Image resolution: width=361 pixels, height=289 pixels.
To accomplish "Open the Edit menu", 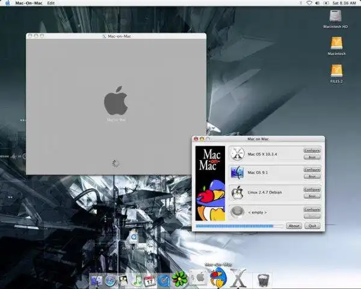I will (51, 3).
